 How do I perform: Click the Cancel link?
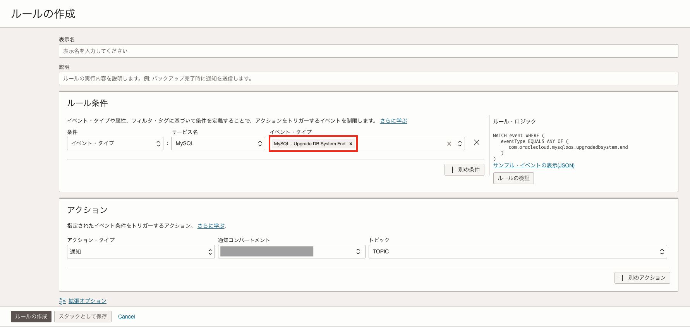click(x=126, y=317)
